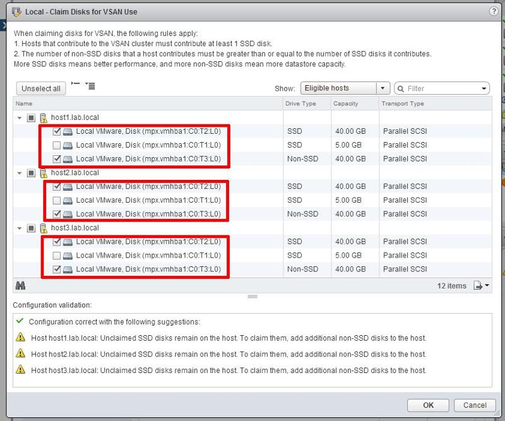Click the warning icon for host1.lab.local message
Viewport: 505px width, 421px height.
pos(20,337)
